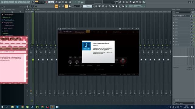This screenshot has width=195, height=109.
Task: Open the channel rack view icon
Action: tap(103, 6)
